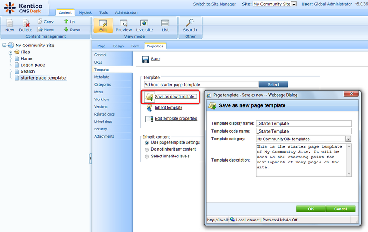Click Edit template properties link
This screenshot has width=368, height=232.
coord(176,119)
